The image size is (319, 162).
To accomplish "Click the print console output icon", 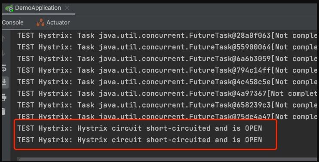I will pos(4,98).
